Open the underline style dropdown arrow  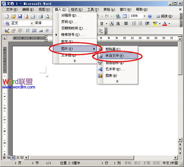pyautogui.click(x=106, y=24)
